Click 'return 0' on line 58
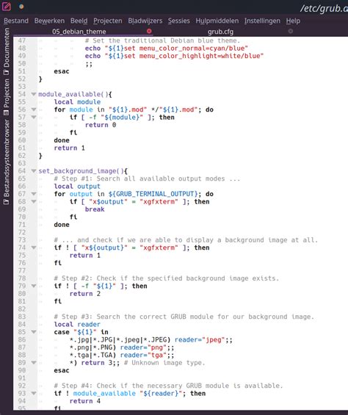Screen dimensions: 348x415 point(101,125)
